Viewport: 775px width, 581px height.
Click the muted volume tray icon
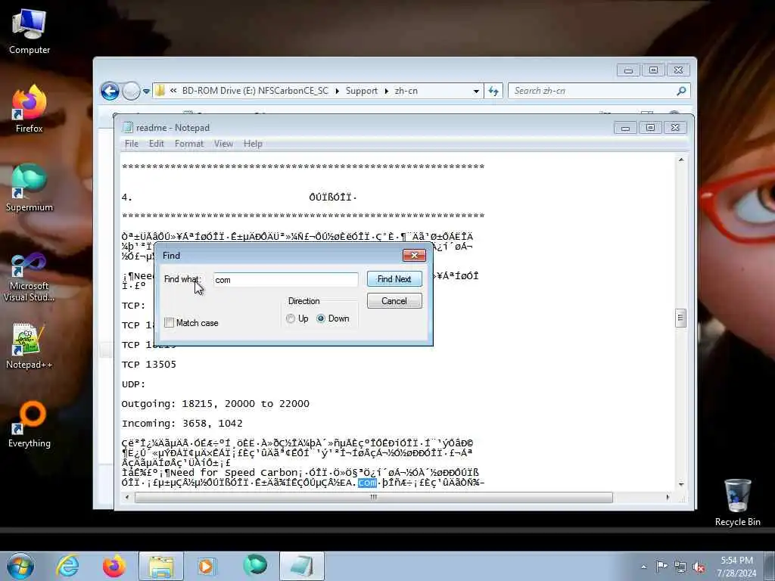[699, 567]
